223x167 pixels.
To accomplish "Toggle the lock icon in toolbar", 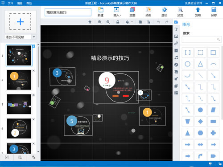I will tap(118, 22).
